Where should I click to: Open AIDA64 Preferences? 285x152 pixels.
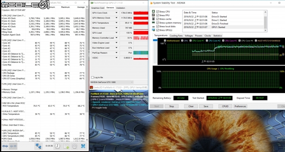click(240, 106)
